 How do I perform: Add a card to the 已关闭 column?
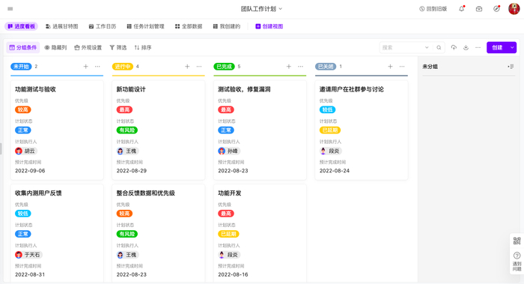point(390,67)
